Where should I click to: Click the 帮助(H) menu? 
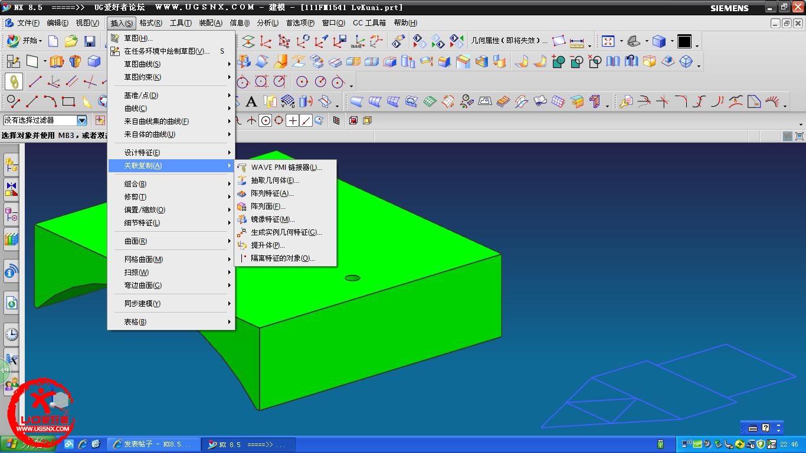pyautogui.click(x=405, y=23)
